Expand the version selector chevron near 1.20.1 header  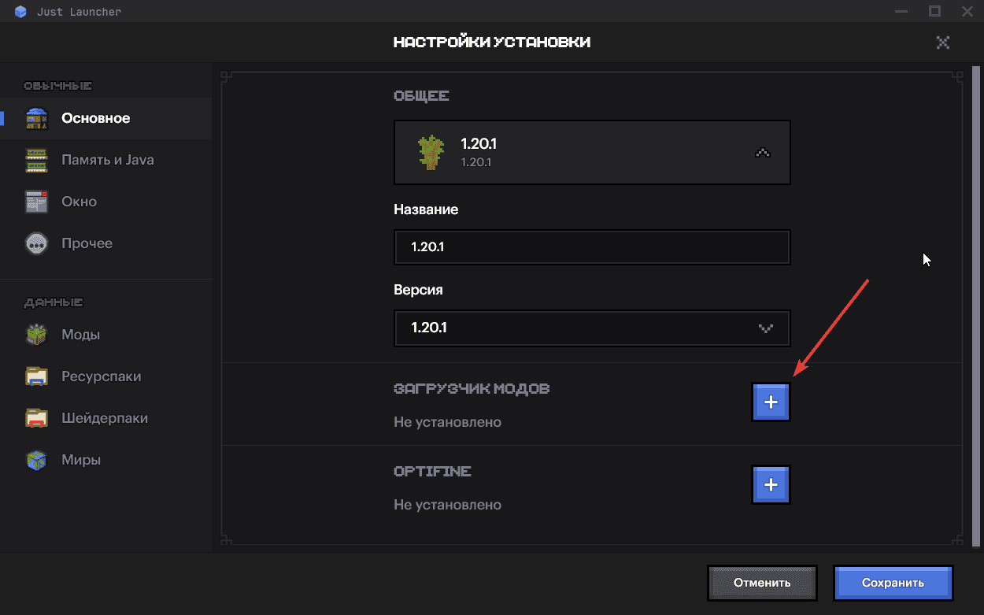click(762, 152)
